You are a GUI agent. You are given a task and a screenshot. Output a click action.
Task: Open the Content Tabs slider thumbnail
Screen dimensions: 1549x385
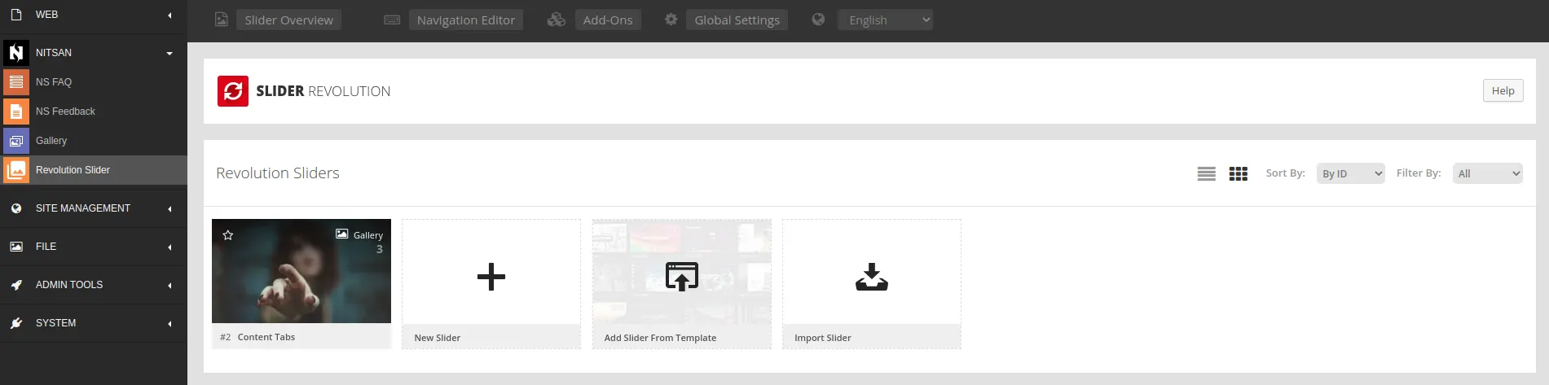click(x=301, y=271)
